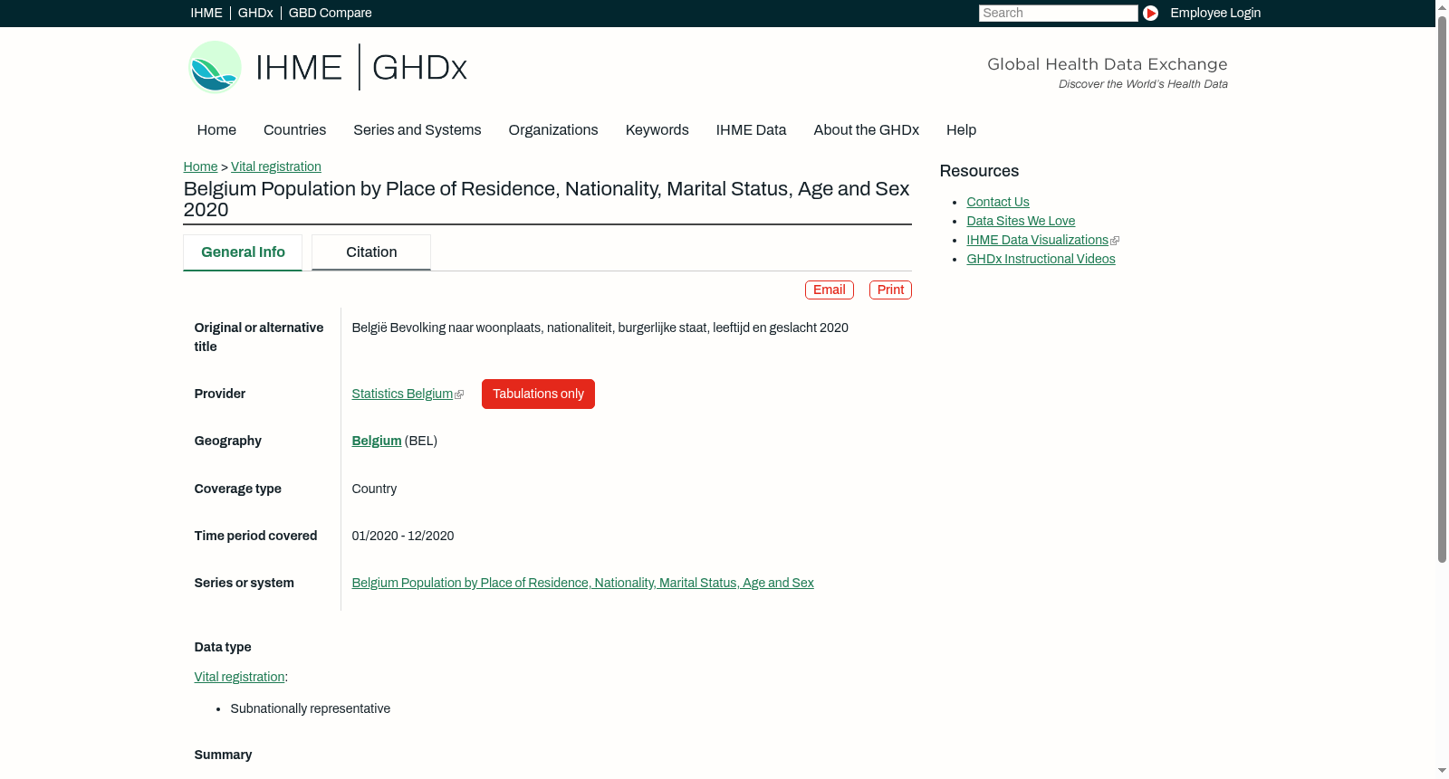Open About the GHDx menu item
Viewport: 1449px width, 779px height.
(867, 130)
